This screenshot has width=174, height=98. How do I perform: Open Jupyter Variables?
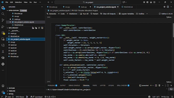click(126, 14)
